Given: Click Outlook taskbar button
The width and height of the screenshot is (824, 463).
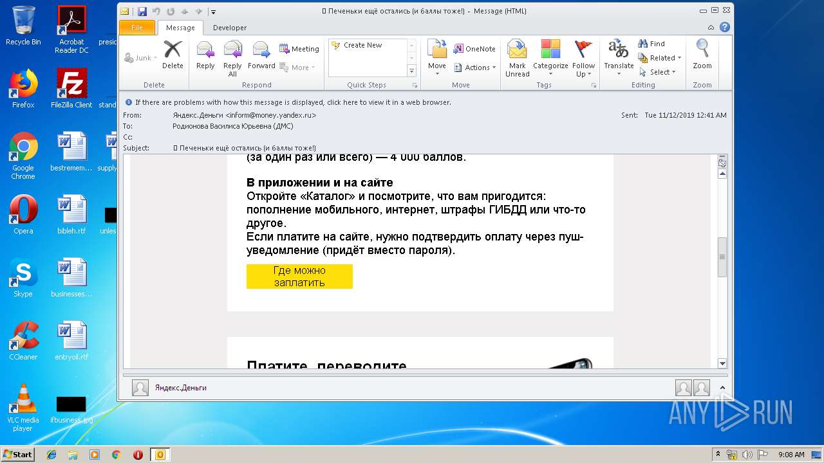Looking at the screenshot, I should [160, 454].
